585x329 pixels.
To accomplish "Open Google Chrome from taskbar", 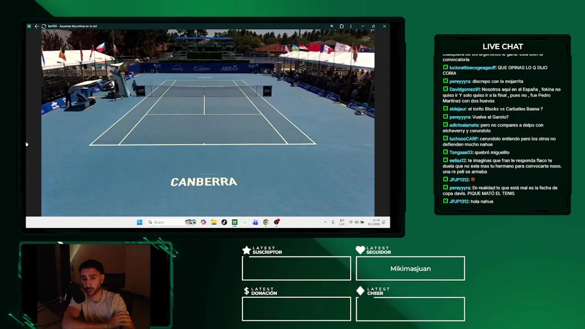I will coord(266,222).
